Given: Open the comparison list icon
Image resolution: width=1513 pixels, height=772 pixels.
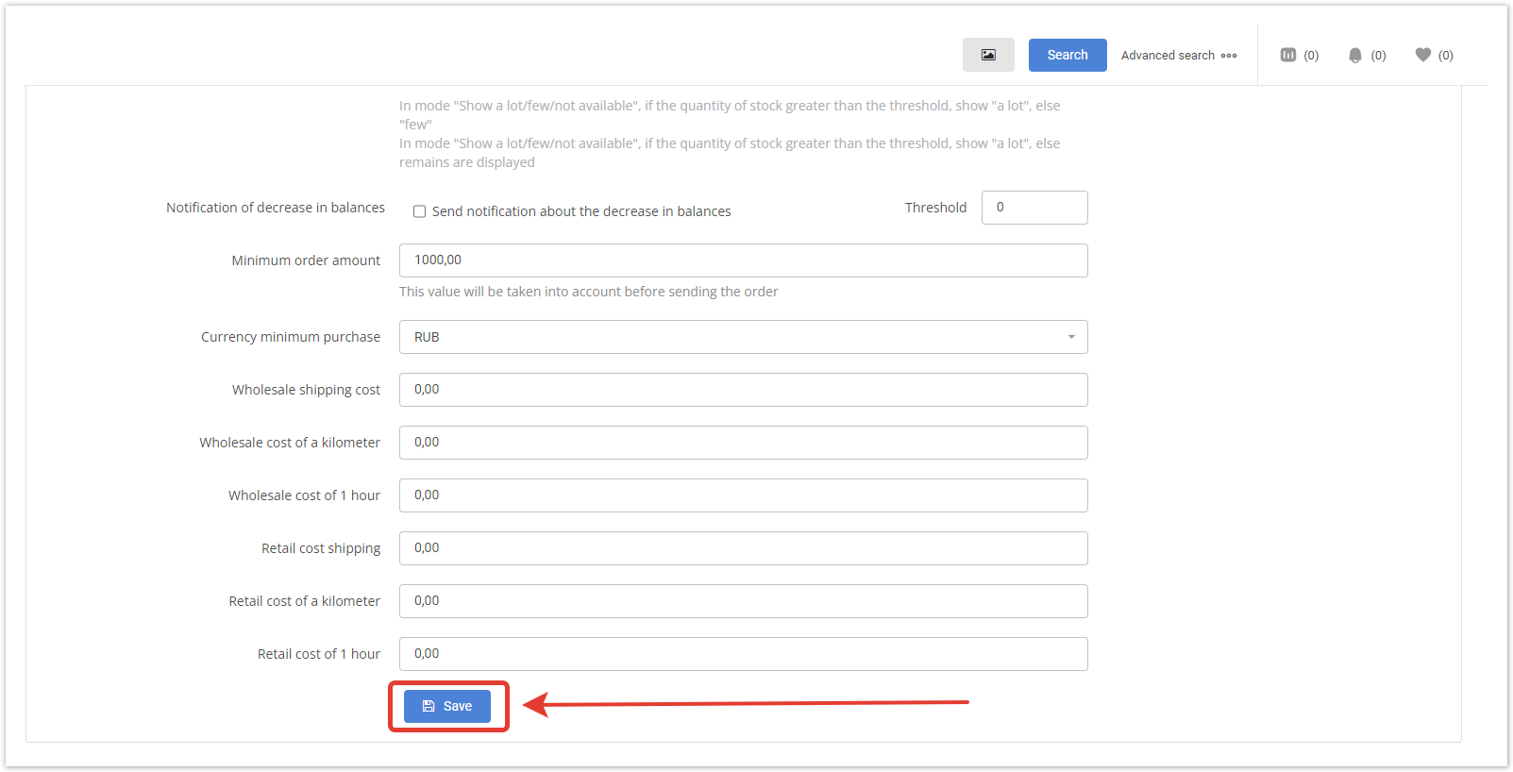Looking at the screenshot, I should coord(1287,55).
